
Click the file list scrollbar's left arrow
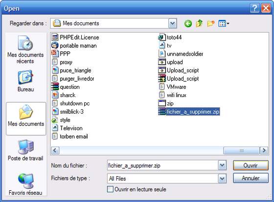pos(55,150)
